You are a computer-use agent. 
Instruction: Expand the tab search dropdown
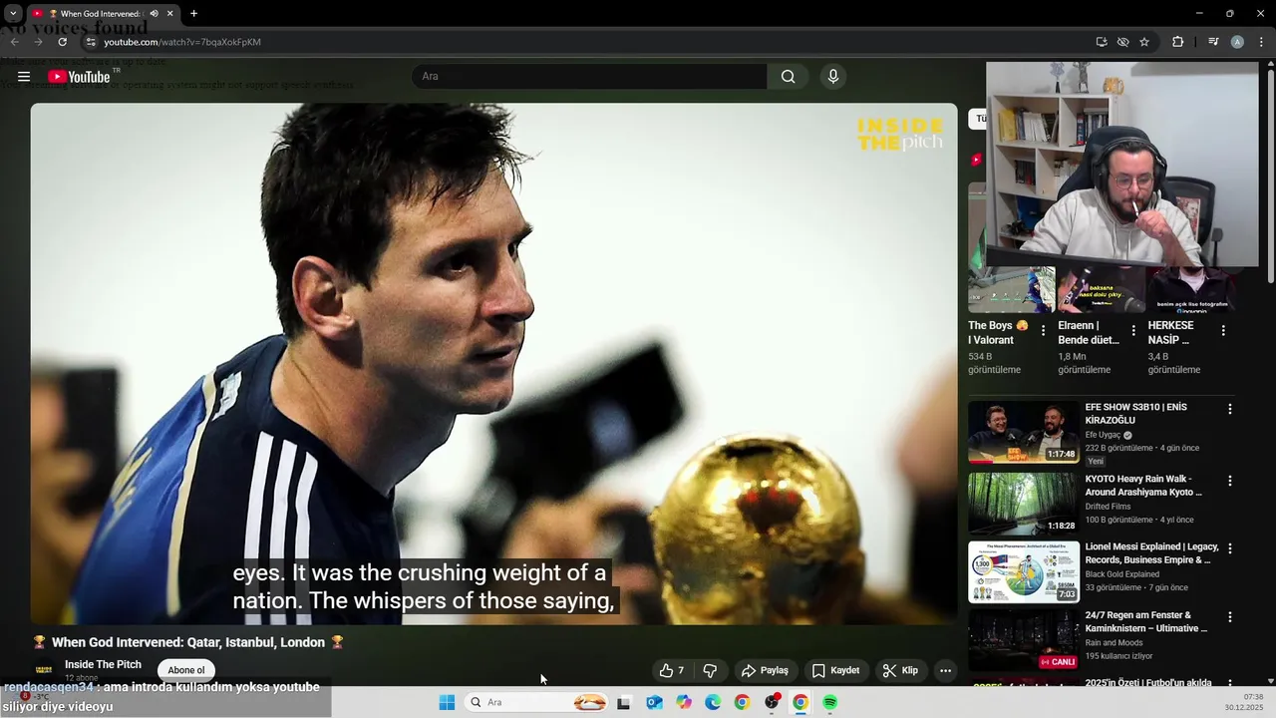[13, 14]
